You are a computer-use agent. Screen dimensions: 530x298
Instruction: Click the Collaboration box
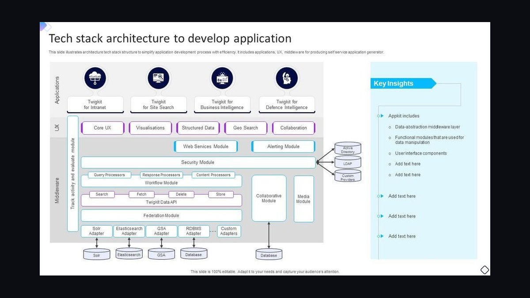click(293, 128)
